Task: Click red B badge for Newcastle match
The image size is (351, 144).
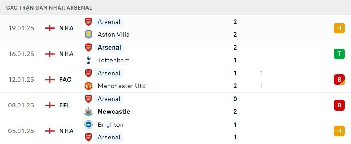Action: click(x=339, y=105)
